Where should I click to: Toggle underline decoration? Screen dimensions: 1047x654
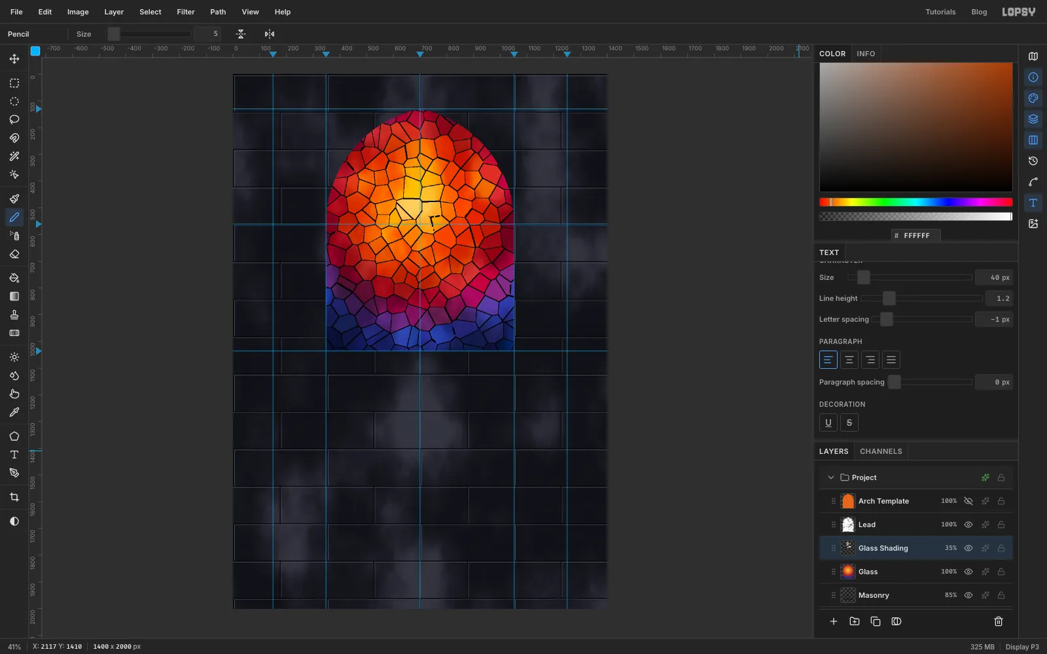tap(828, 422)
